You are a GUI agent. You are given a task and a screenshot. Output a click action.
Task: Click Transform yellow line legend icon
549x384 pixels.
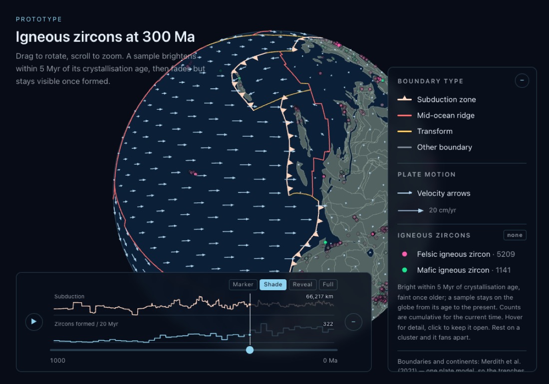[404, 132]
